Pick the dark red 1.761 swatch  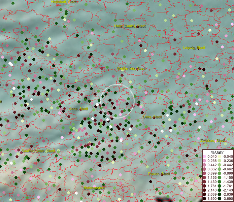click(x=204, y=186)
